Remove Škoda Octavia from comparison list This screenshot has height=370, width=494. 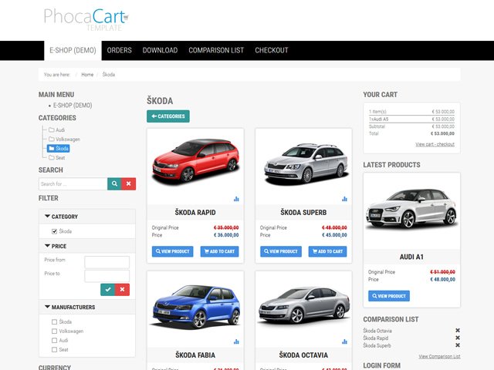click(458, 331)
